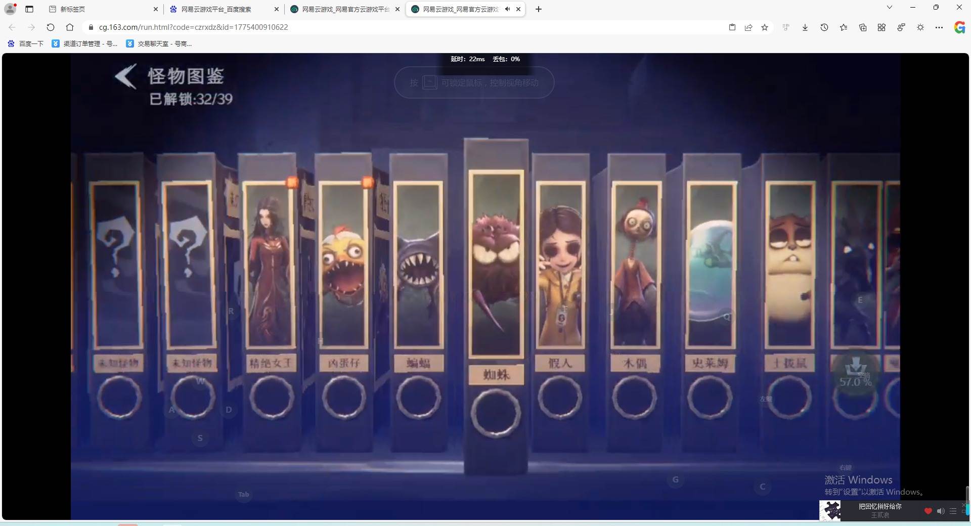Expand the tab search dropdown chevron
This screenshot has width=971, height=526.
click(x=890, y=8)
